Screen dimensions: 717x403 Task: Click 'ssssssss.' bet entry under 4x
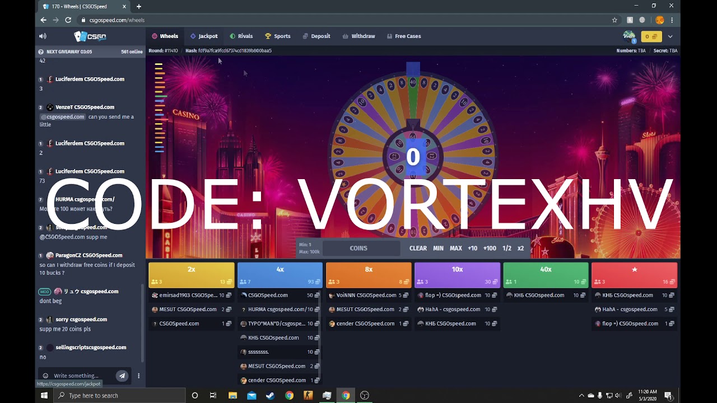click(280, 352)
